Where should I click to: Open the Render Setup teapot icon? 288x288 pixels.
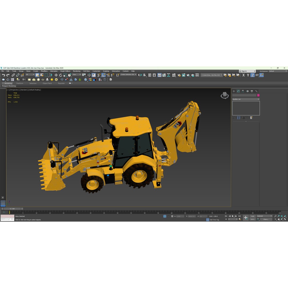coord(179,75)
